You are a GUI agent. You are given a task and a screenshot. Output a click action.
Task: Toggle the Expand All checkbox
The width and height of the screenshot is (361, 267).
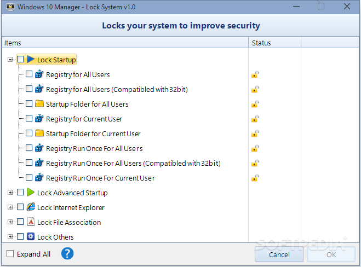click(10, 254)
